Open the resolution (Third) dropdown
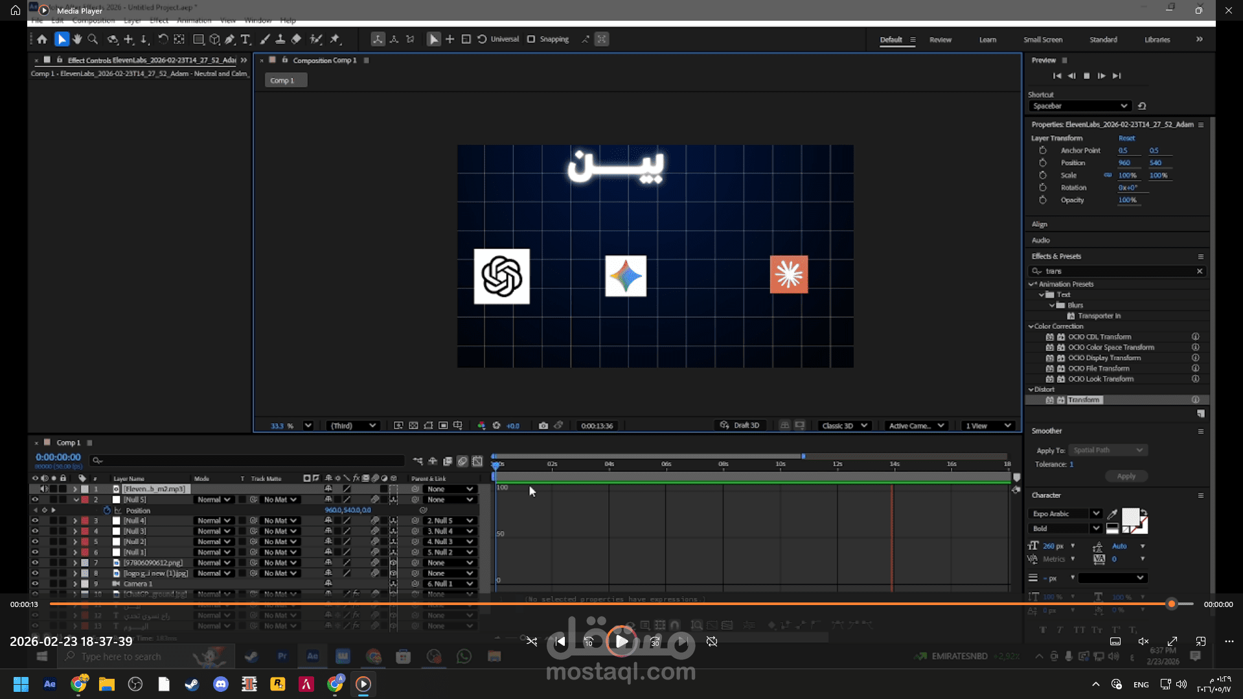The image size is (1243, 699). click(x=353, y=426)
